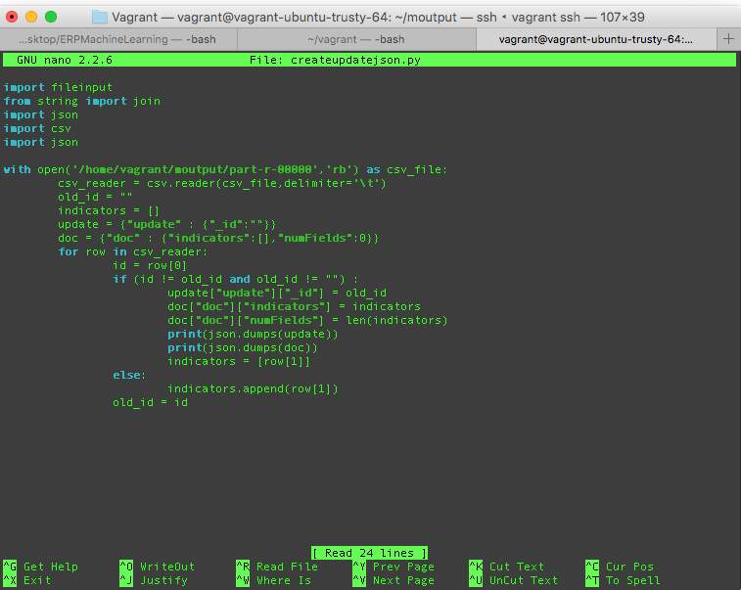Place cursor on 'import fileinput' line
The image size is (741, 590).
pyautogui.click(x=58, y=87)
